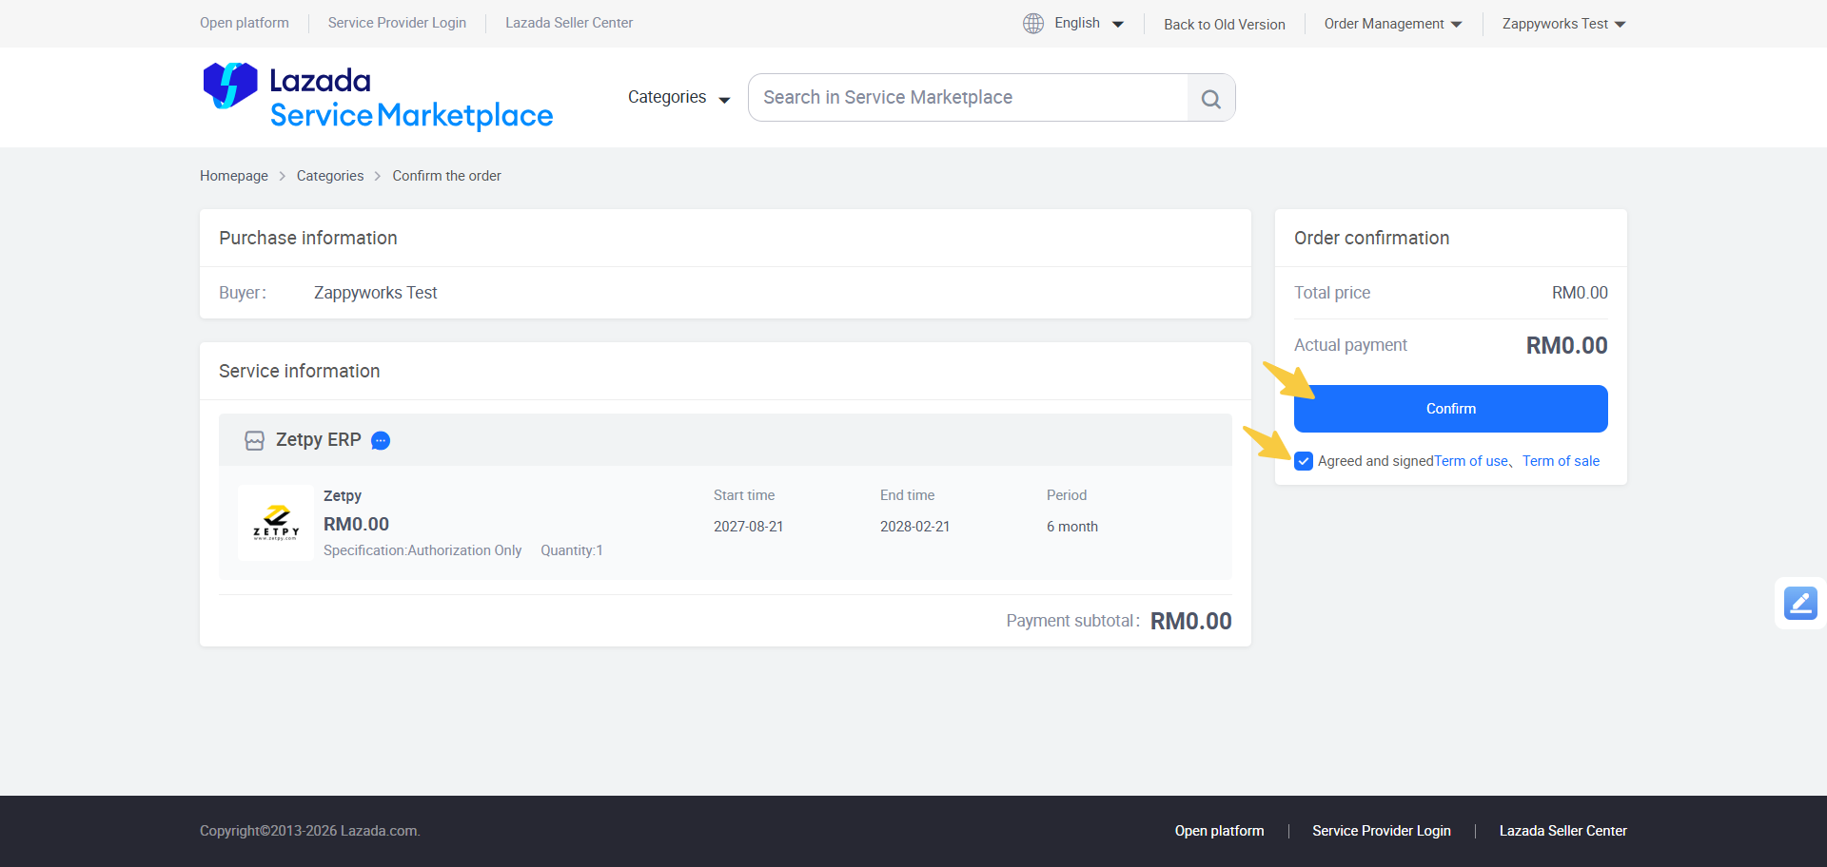The width and height of the screenshot is (1827, 867).
Task: Click the Categories breadcrumb
Action: coord(330,176)
